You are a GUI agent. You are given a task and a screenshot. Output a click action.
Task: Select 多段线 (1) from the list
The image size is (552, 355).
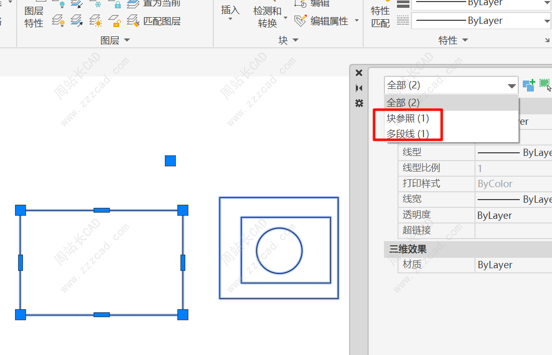click(x=408, y=134)
